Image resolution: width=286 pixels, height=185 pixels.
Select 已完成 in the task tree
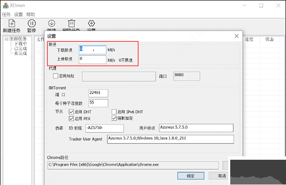pos(20,49)
